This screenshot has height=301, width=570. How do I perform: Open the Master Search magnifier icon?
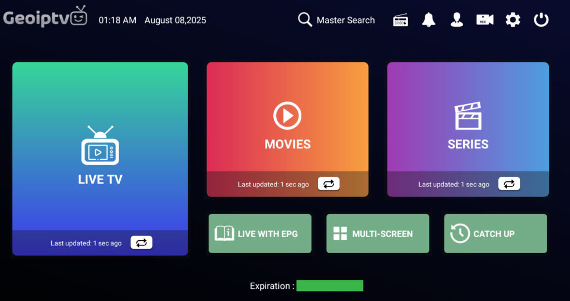click(305, 19)
